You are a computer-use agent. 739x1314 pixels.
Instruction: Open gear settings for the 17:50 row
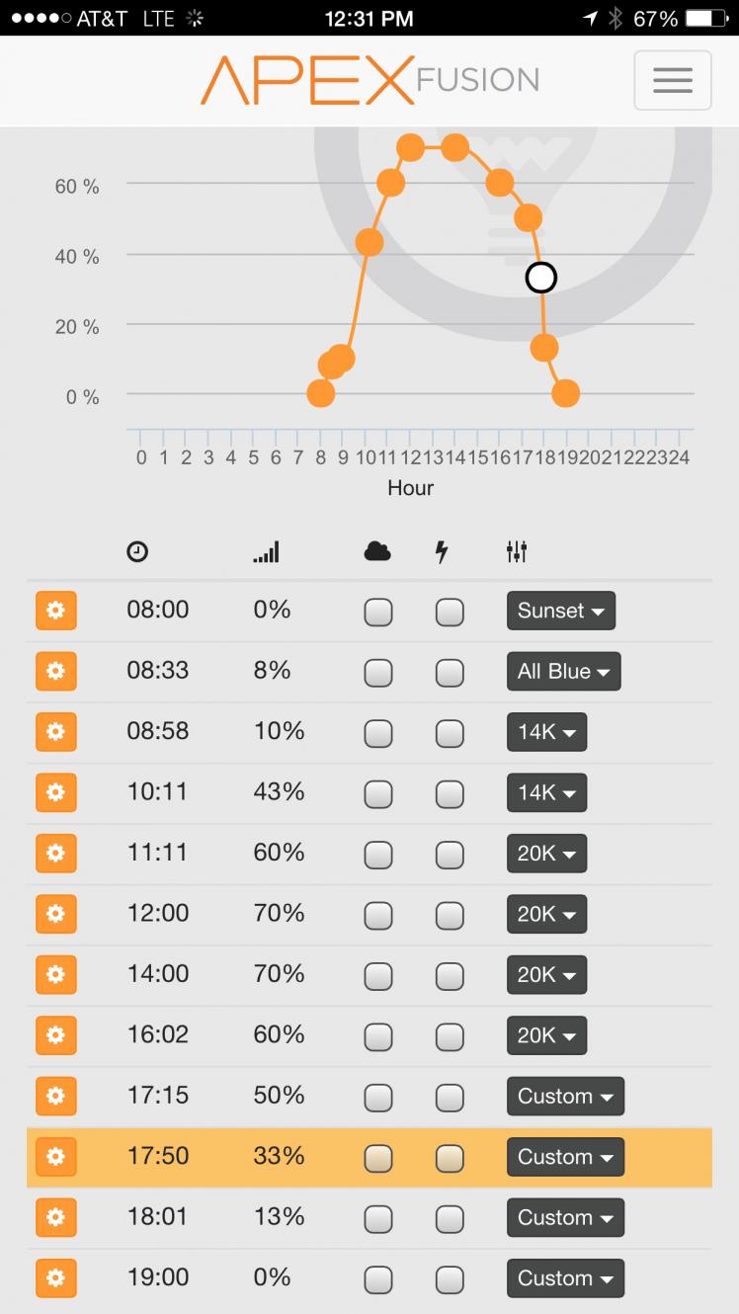point(55,1157)
